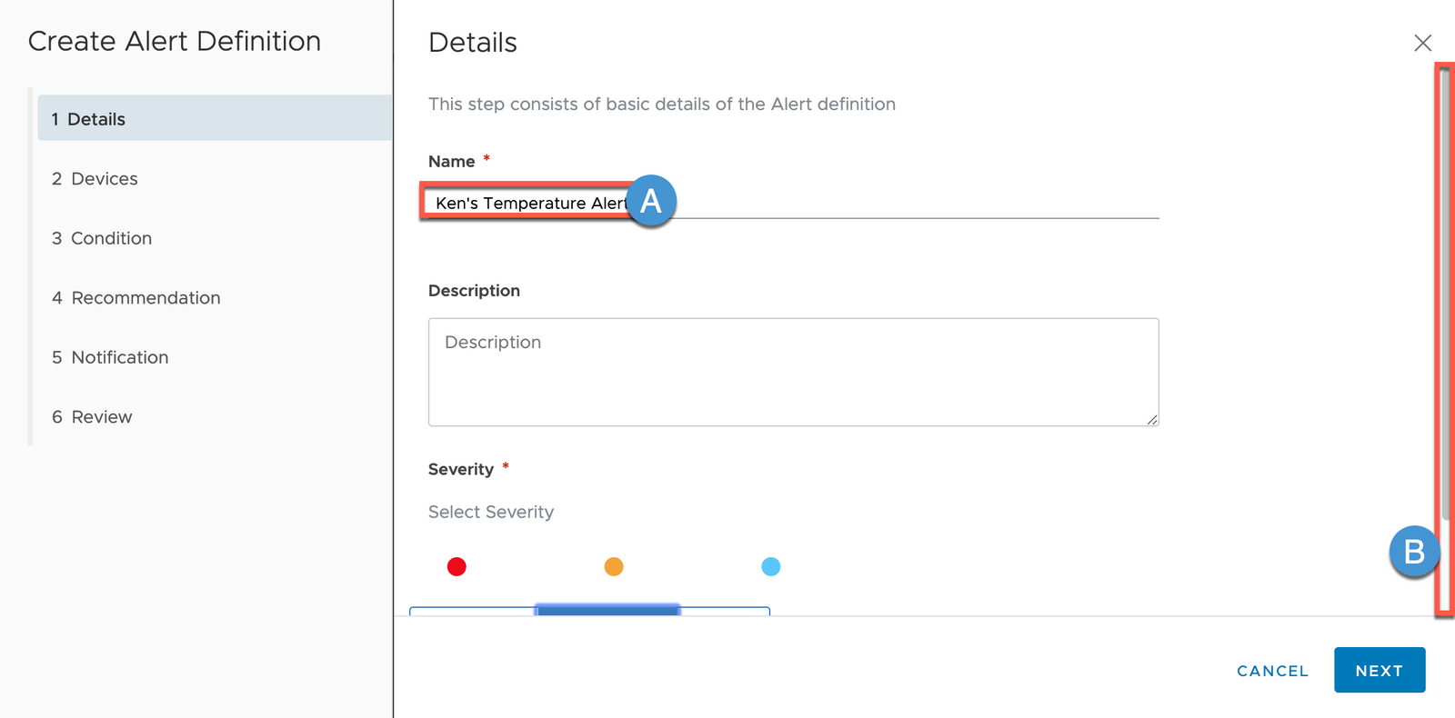Click the CANCEL link
1455x718 pixels.
(1272, 671)
